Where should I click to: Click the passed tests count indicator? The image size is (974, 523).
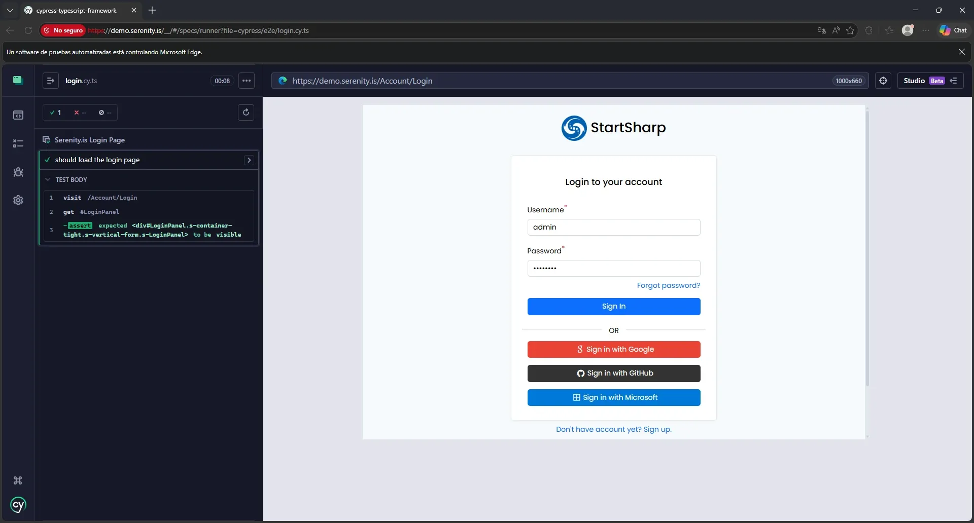56,113
